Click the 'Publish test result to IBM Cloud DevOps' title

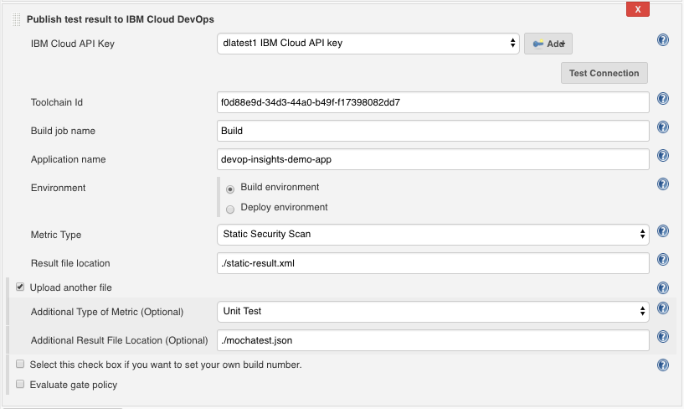[x=121, y=19]
